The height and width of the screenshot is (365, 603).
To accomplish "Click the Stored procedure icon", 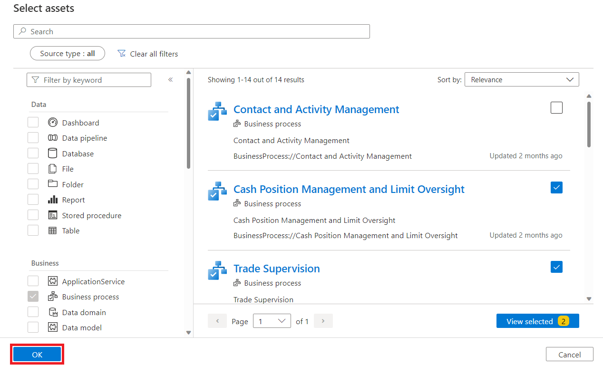I will pyautogui.click(x=53, y=215).
